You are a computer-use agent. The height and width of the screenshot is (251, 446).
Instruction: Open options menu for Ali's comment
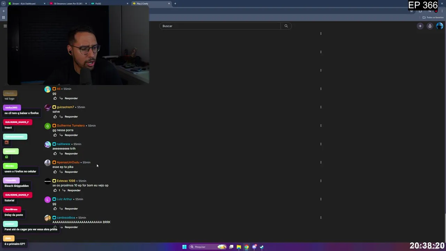point(321,89)
